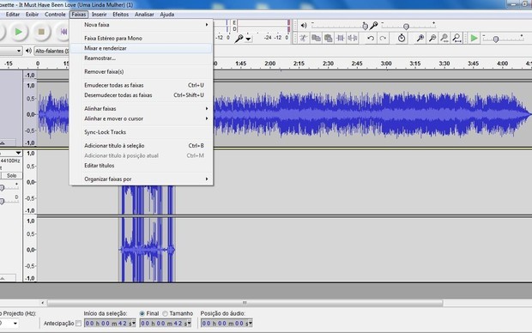Open the input meter dropdown arrow
This screenshot has width=532, height=333.
[248, 39]
